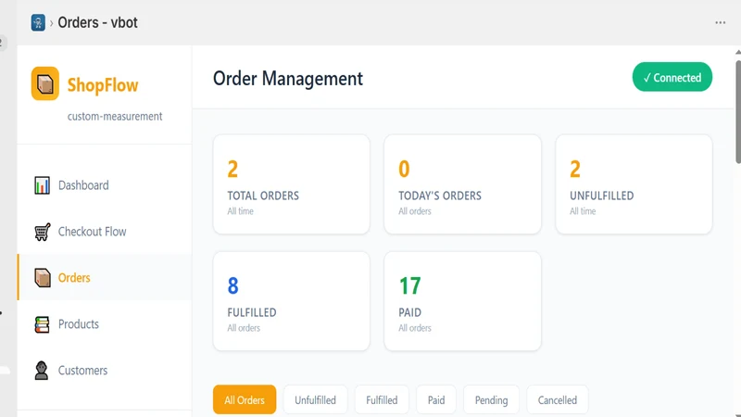Filter orders by Paid

click(x=436, y=400)
